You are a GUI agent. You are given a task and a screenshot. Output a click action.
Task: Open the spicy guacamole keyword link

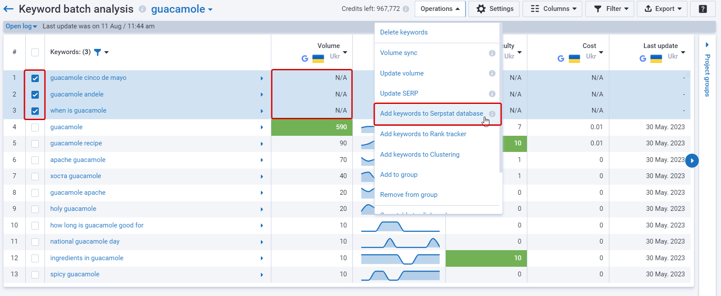(75, 274)
